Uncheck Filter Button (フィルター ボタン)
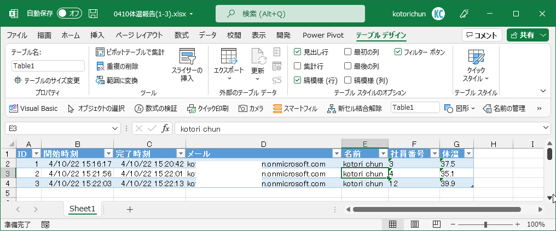Screen dimensions: 556x231 click(398, 52)
